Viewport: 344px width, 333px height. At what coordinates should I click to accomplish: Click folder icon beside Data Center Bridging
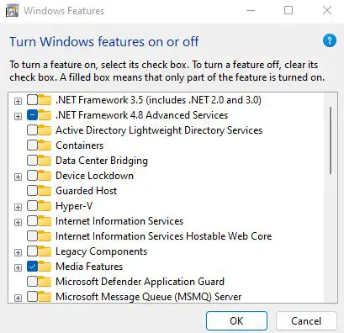[45, 161]
